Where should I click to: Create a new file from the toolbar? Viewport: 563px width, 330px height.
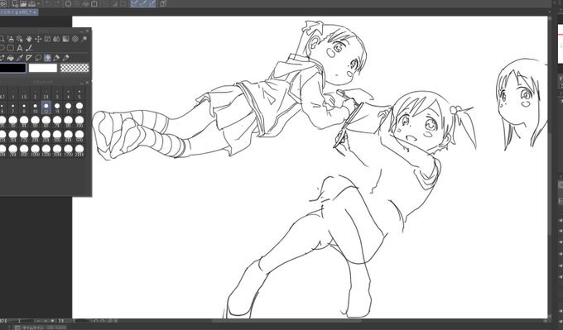pos(15,4)
